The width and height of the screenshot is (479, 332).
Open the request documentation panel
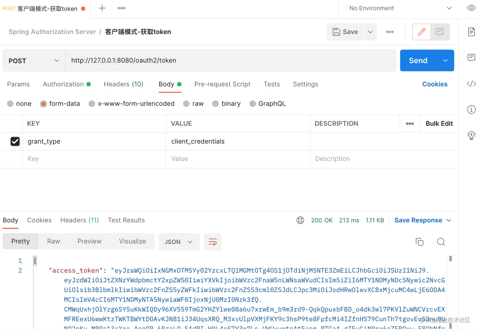tap(471, 32)
